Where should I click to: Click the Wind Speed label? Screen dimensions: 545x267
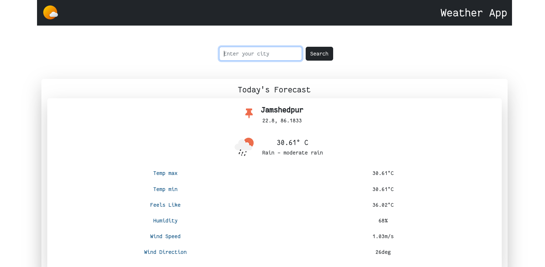(x=165, y=236)
